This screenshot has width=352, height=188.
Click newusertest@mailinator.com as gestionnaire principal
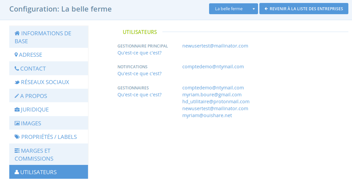pos(215,46)
